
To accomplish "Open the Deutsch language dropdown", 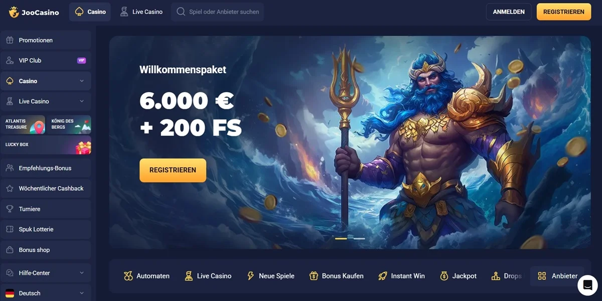I will pyautogui.click(x=46, y=293).
